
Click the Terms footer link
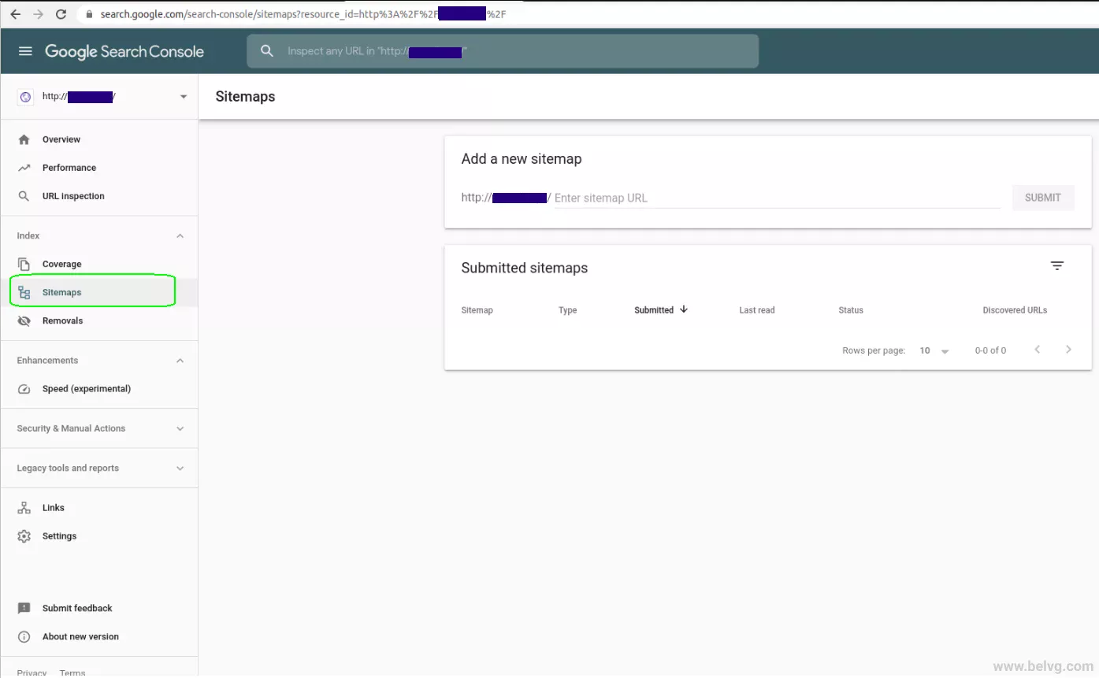point(72,672)
